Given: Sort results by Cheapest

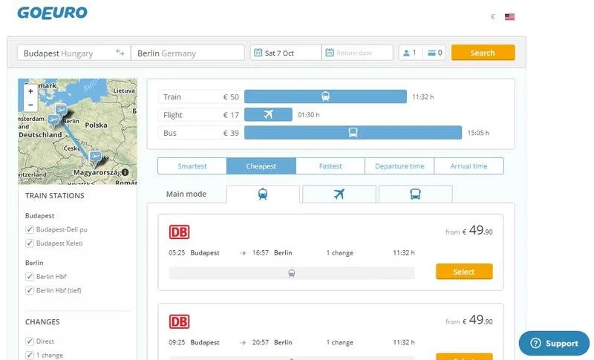Looking at the screenshot, I should click(261, 166).
